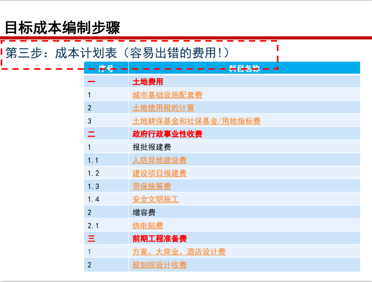
Task: Click the 规划院设计收费 hyperlink
Action: coord(159,265)
